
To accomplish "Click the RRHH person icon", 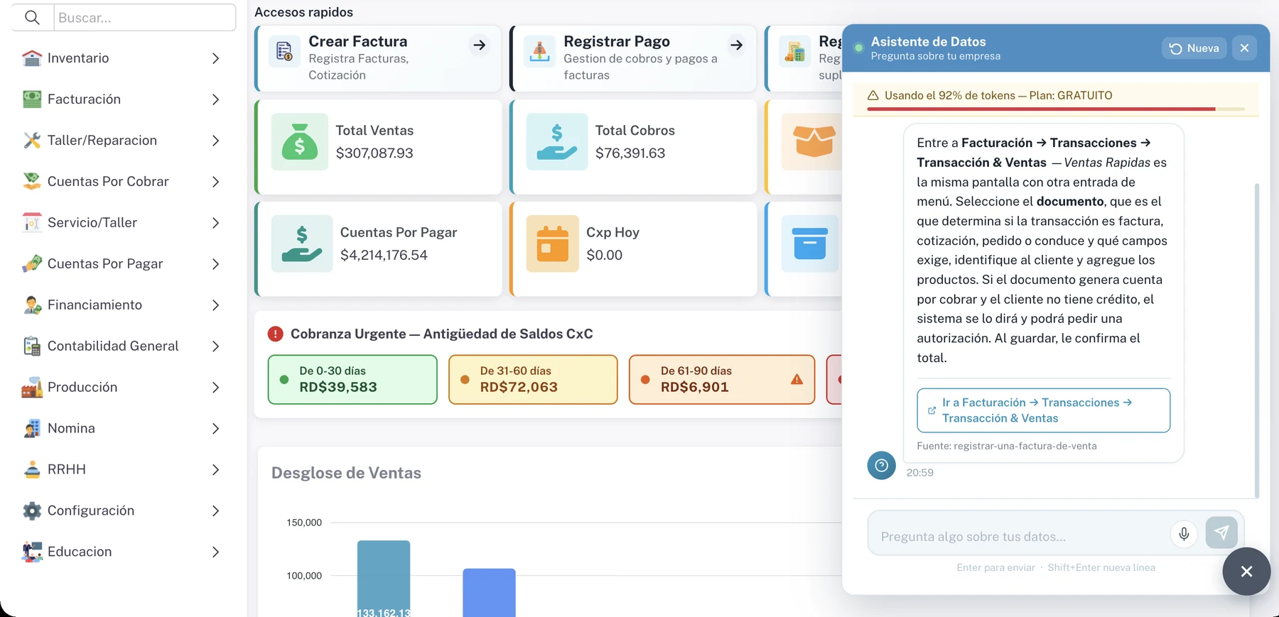I will [x=32, y=470].
